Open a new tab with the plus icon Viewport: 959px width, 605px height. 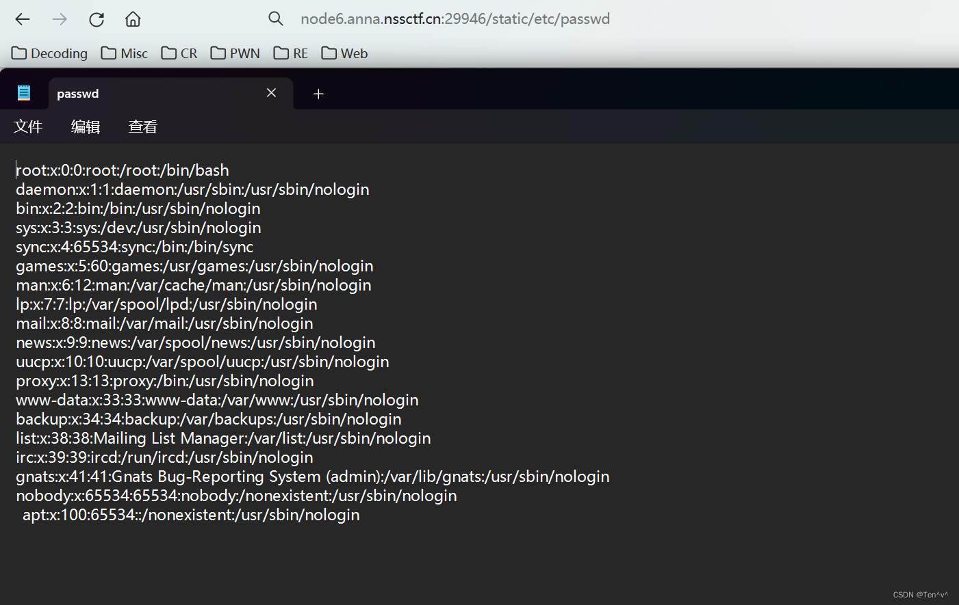(318, 93)
